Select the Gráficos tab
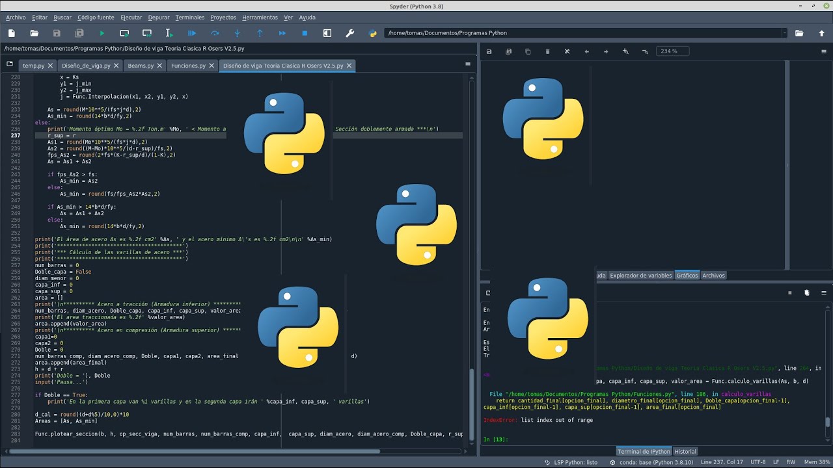Screen dimensions: 833x468 [687, 276]
